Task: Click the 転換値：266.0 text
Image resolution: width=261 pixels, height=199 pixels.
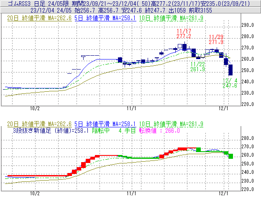Action: tap(159, 131)
